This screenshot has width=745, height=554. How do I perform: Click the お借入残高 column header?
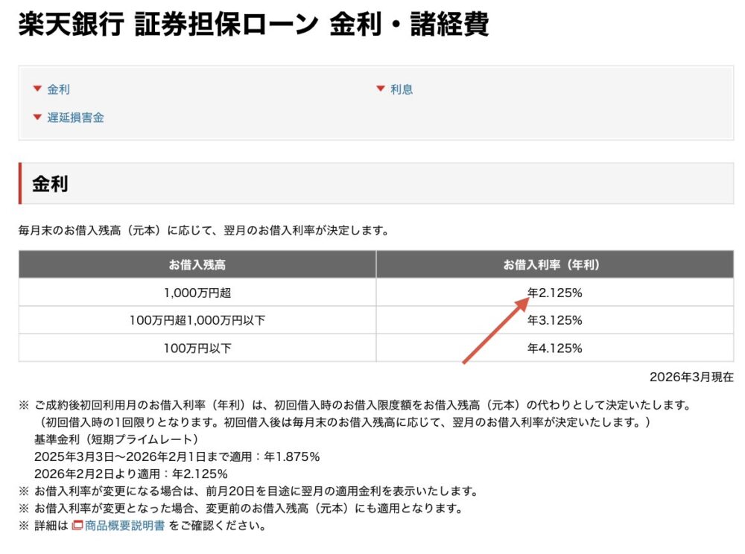197,264
